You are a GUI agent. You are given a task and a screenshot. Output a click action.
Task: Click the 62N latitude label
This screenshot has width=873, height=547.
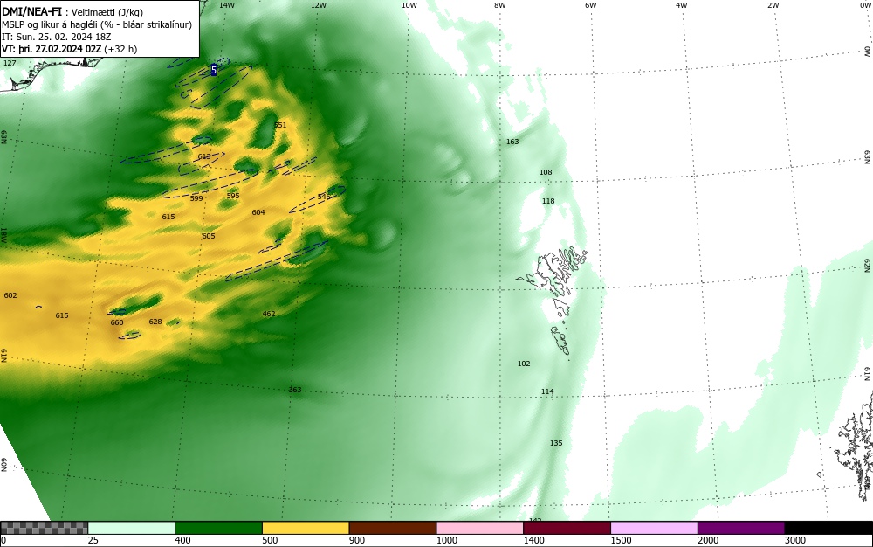(868, 266)
